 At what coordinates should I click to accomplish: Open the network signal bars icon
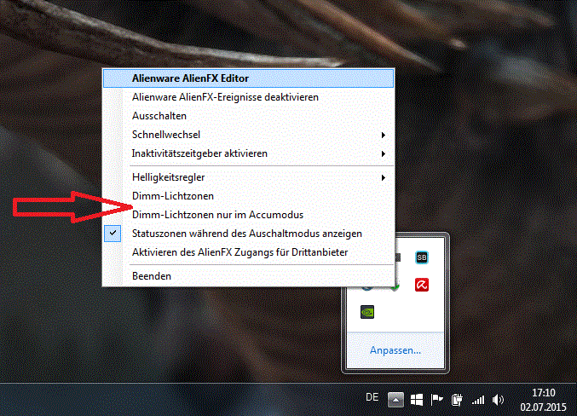point(477,399)
